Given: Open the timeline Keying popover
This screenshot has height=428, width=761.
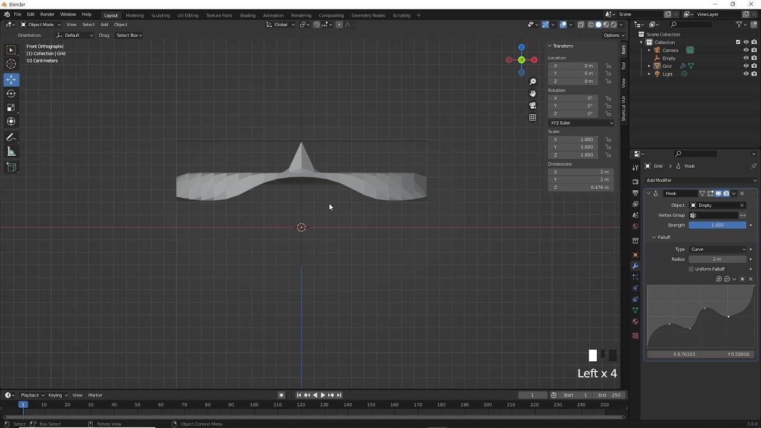Looking at the screenshot, I should 56,395.
